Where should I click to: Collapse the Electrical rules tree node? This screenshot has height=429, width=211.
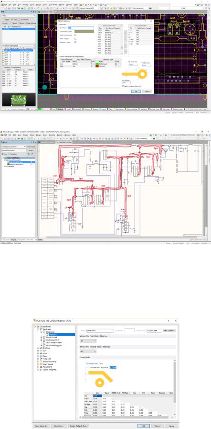38,329
